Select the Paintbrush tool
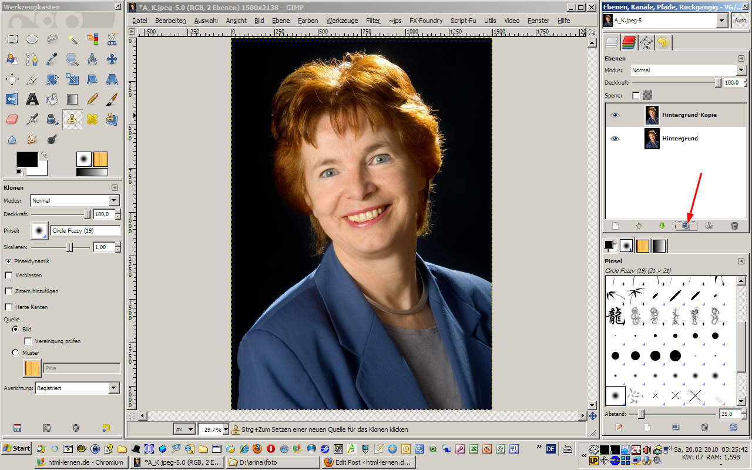This screenshot has width=752, height=470. point(112,99)
